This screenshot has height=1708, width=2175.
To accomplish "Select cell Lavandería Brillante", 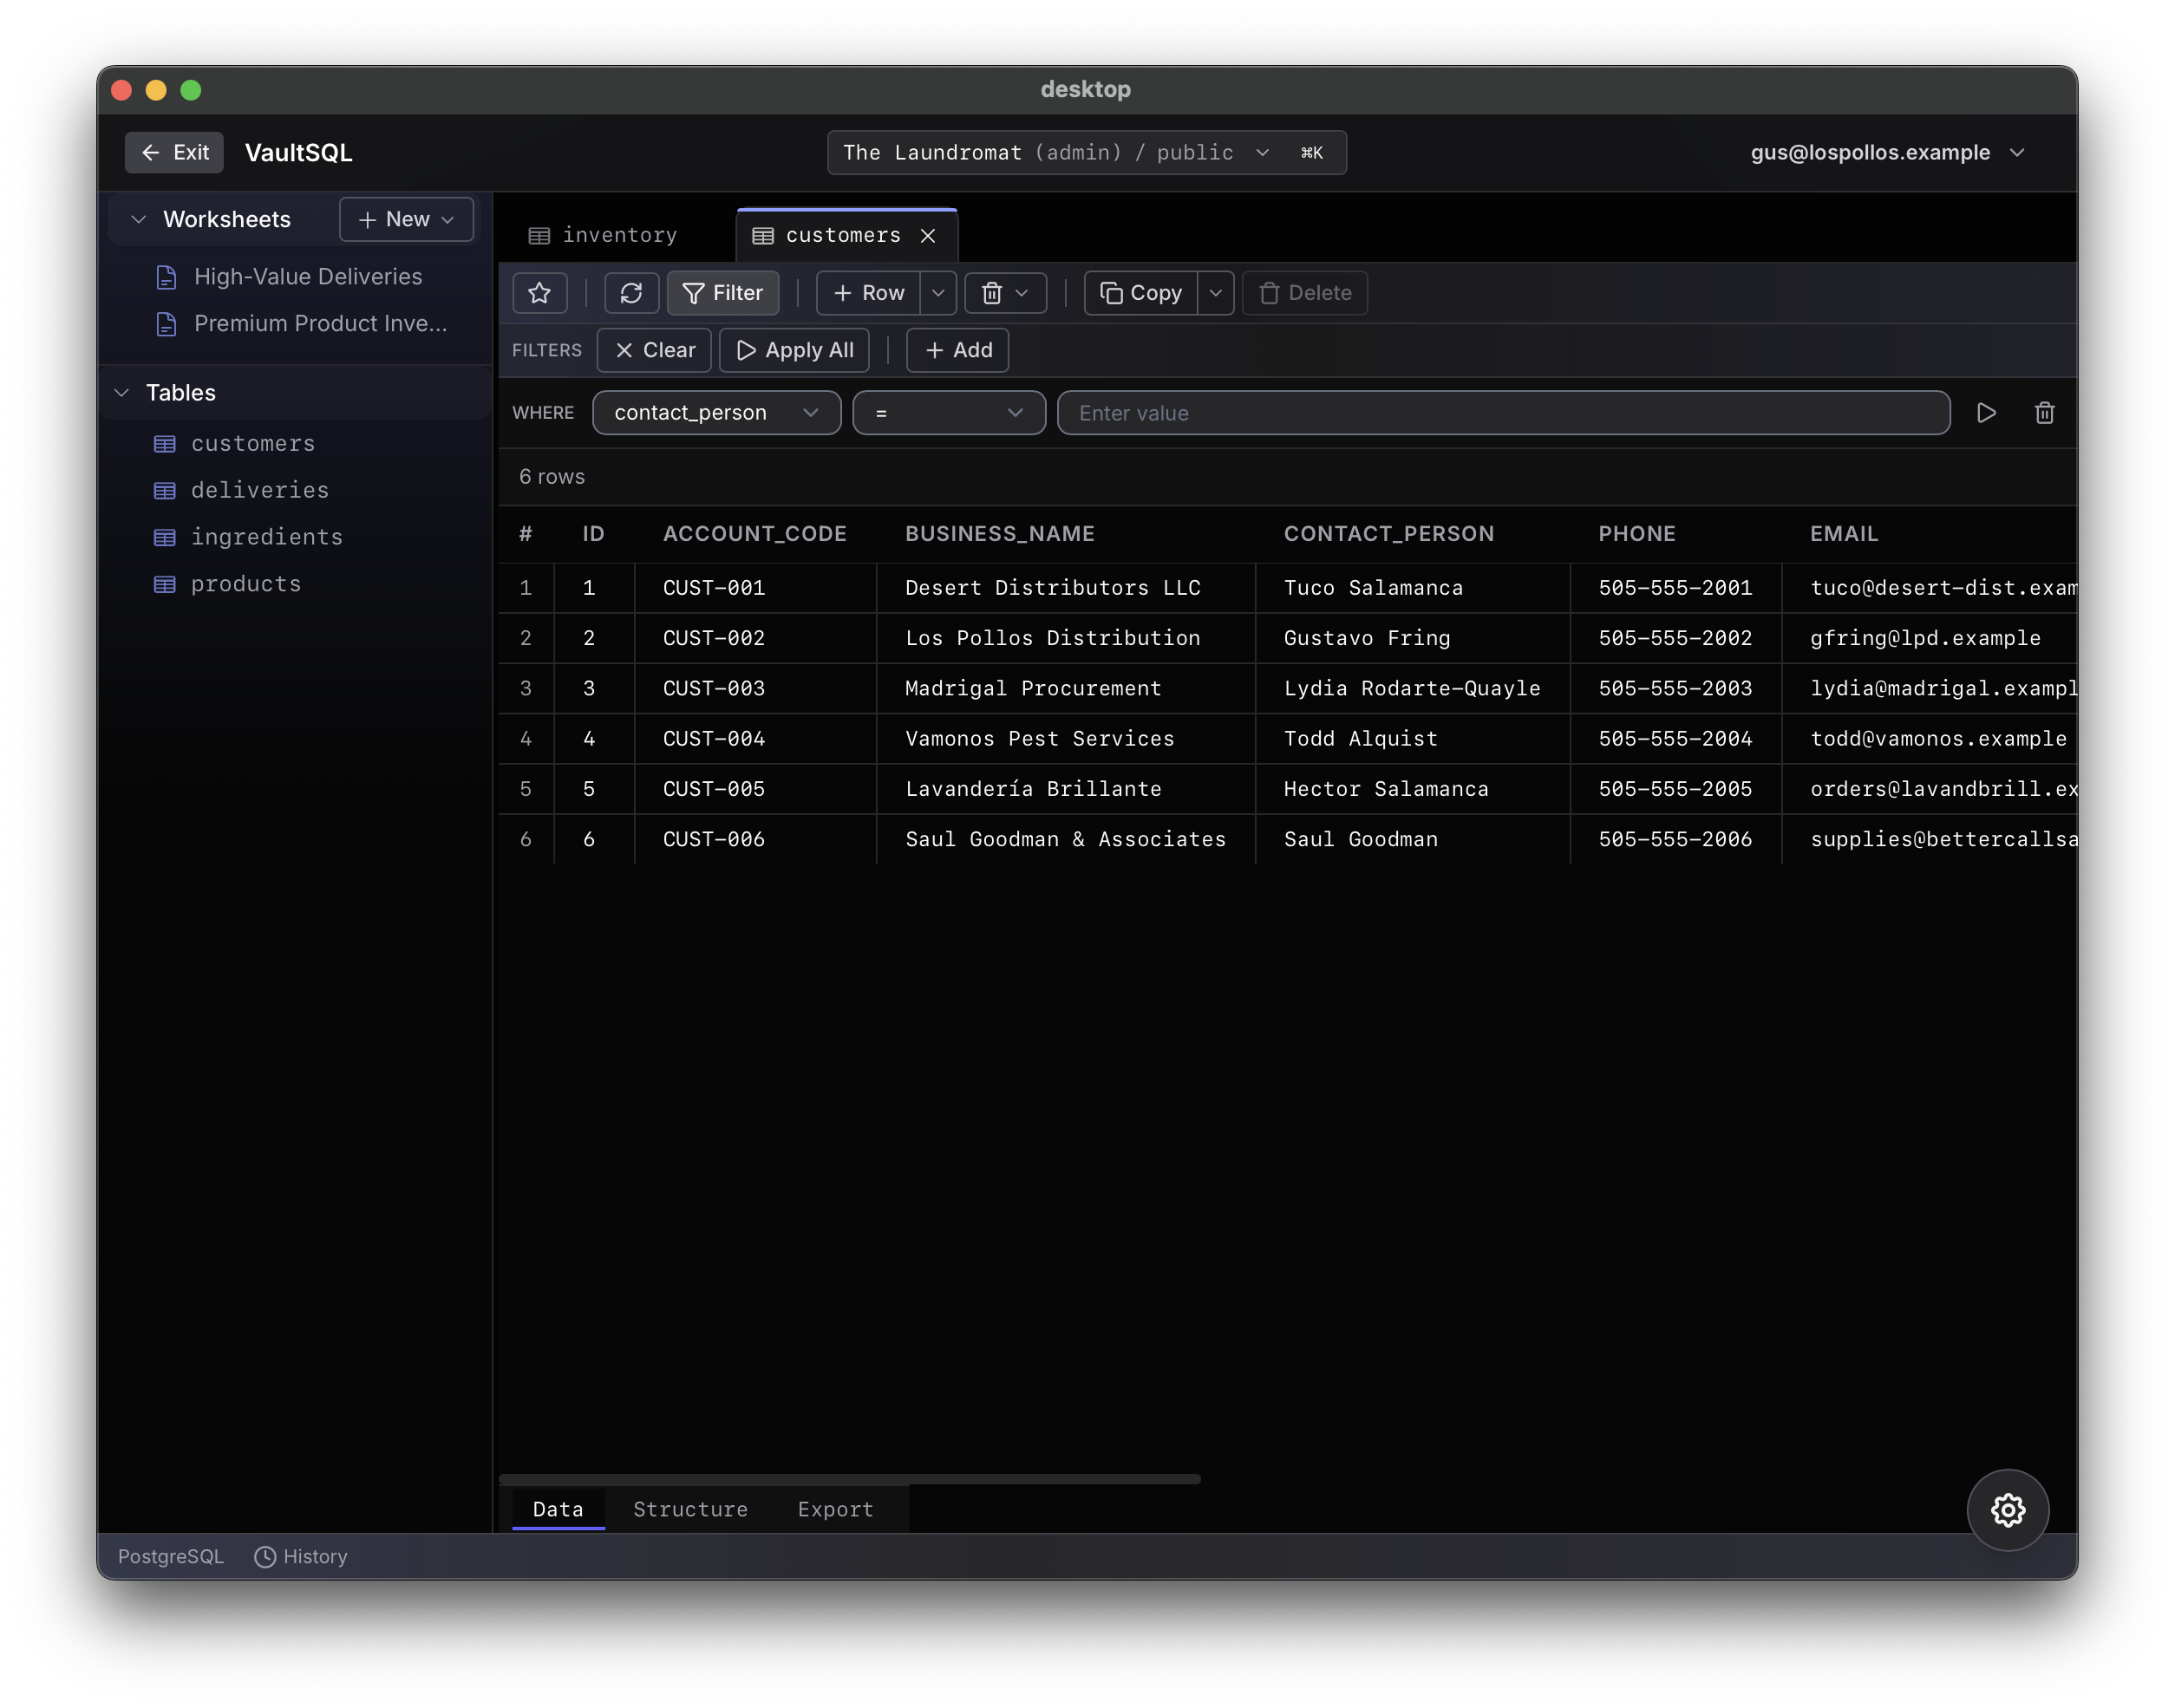I will (1065, 789).
